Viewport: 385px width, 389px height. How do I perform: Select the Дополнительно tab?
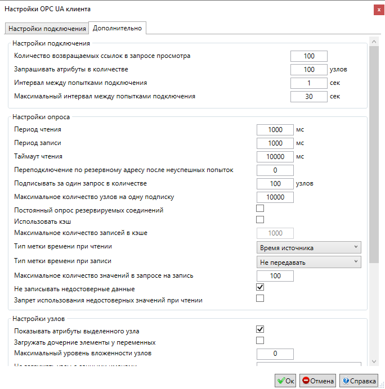(117, 28)
